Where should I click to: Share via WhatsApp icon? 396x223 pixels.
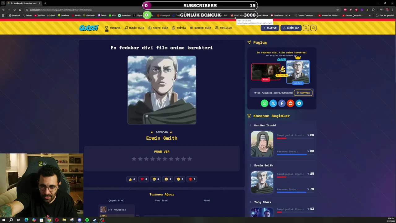click(265, 103)
